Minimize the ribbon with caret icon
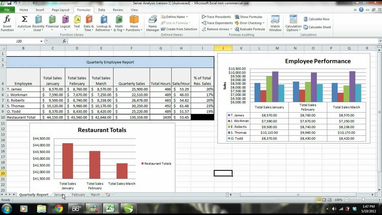This screenshot has width=382, height=215. [356, 10]
